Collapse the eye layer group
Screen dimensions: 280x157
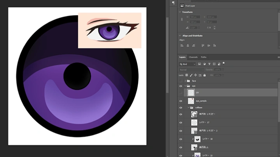(x=185, y=86)
